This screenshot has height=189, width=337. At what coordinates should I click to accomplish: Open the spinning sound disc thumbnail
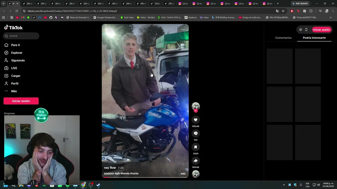click(x=196, y=174)
